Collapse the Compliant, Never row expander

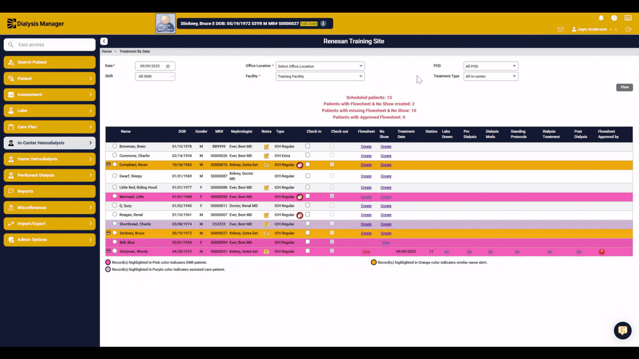point(109,165)
